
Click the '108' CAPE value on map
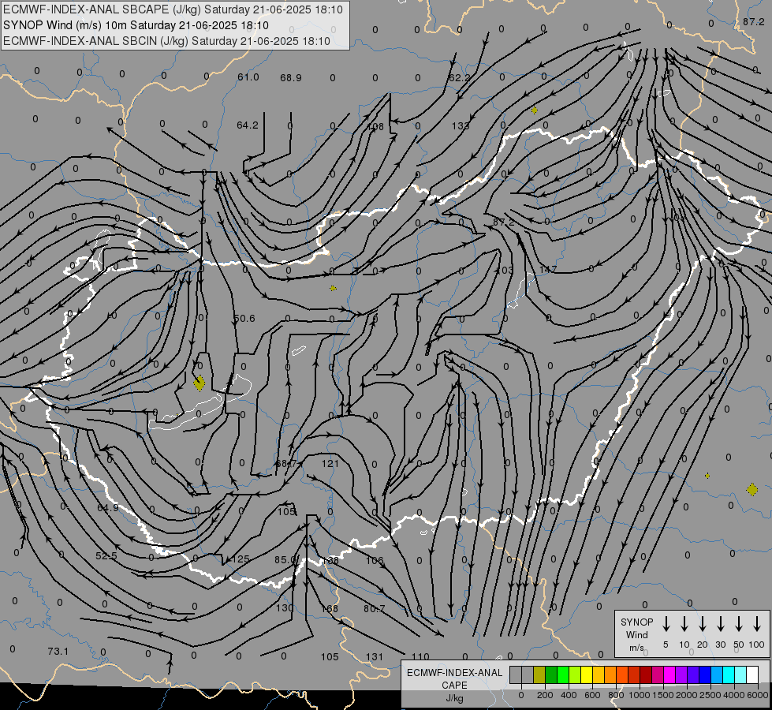tap(375, 127)
